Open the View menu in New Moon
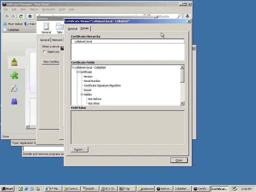256x192 pixels. tap(23, 9)
